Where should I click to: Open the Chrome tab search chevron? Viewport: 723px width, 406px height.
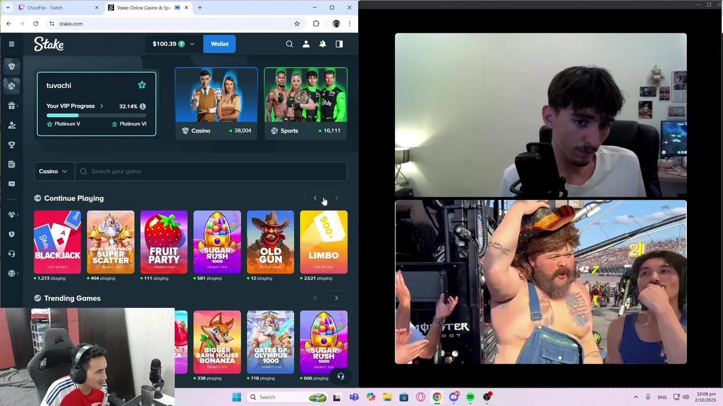(7, 7)
